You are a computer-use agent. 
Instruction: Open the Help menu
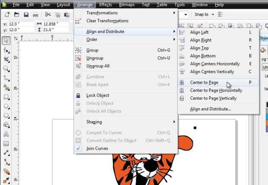tap(219, 5)
